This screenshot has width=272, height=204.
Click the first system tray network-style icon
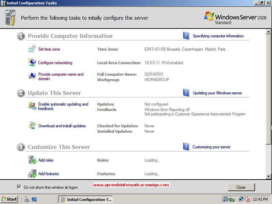[x=225, y=199]
